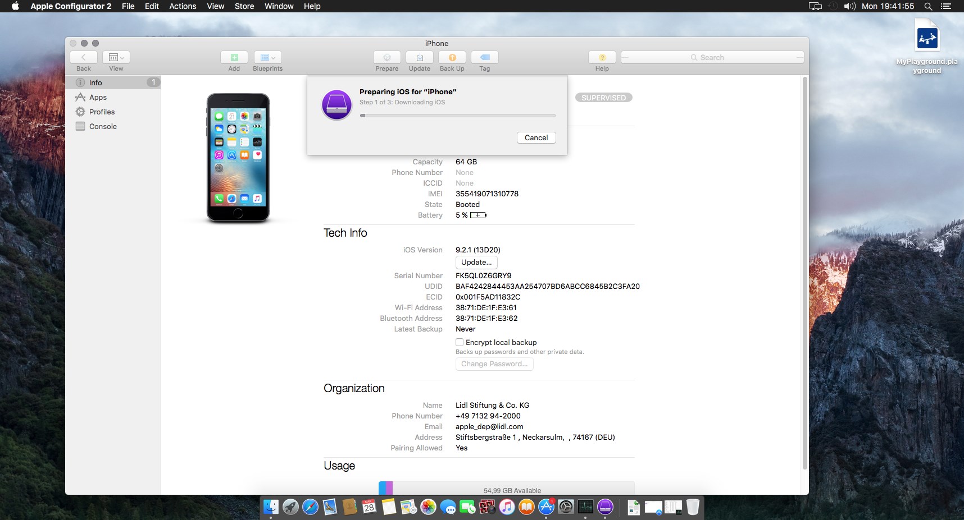Image resolution: width=964 pixels, height=520 pixels.
Task: Click the SUPERVISED badge
Action: pos(604,98)
